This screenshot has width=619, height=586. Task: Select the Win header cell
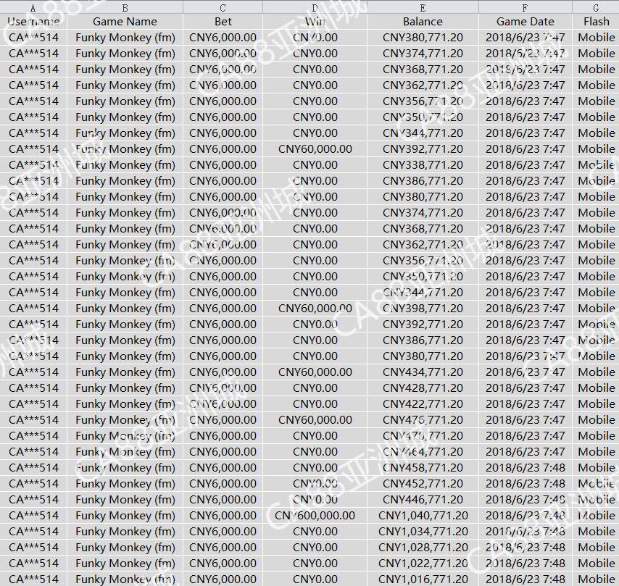[x=315, y=21]
